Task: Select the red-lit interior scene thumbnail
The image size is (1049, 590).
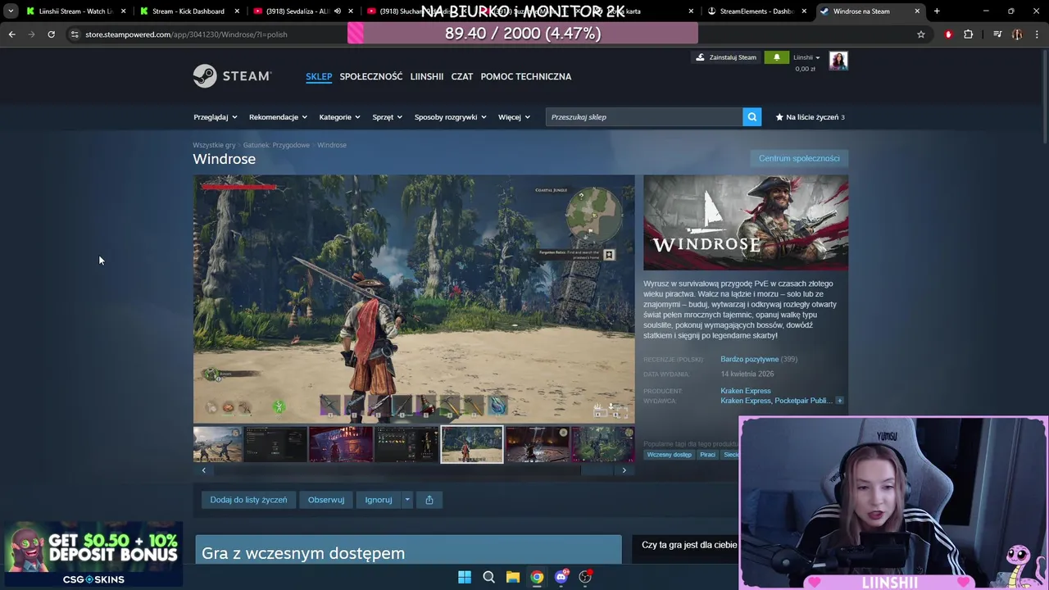Action: tap(341, 444)
